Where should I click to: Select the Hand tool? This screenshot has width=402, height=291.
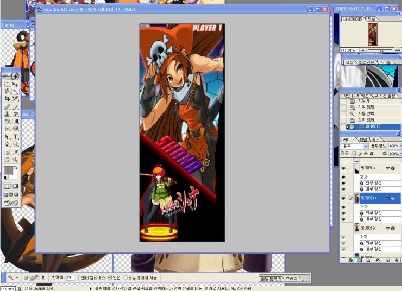tap(7, 160)
